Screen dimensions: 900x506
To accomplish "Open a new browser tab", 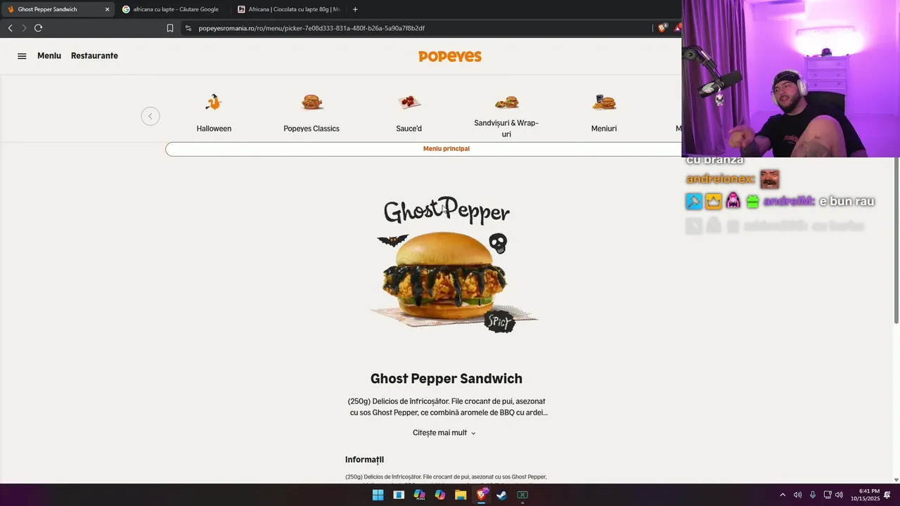I will (x=355, y=9).
